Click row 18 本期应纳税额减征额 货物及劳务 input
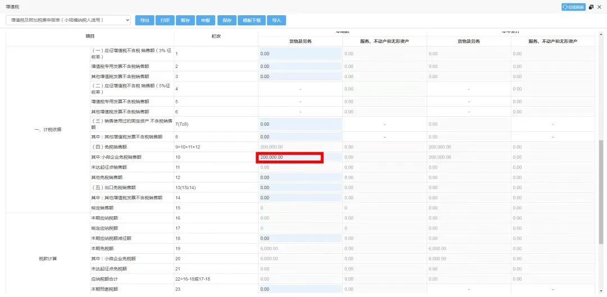 [300, 238]
